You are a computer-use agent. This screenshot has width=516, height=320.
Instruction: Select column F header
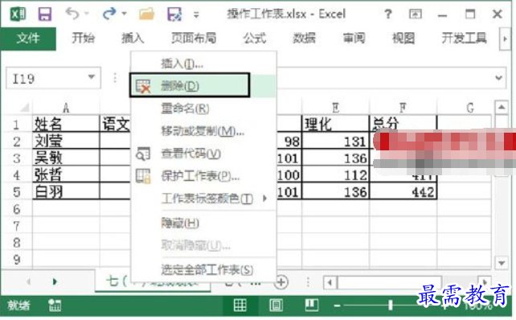tap(403, 108)
